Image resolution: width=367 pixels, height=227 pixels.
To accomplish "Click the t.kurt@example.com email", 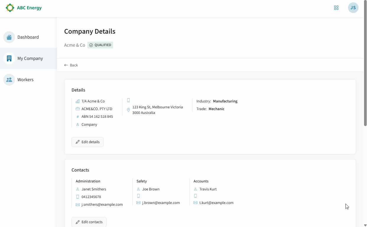I will pyautogui.click(x=216, y=203).
